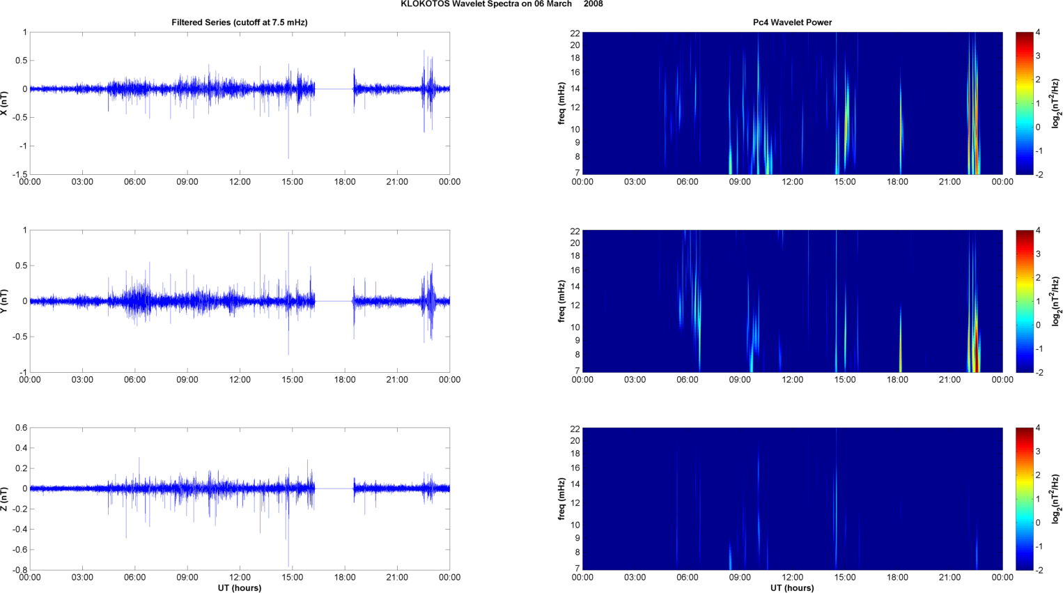Click the log2(nT²/Hz) label of the top colorbar
The width and height of the screenshot is (1063, 593).
pyautogui.click(x=1056, y=103)
